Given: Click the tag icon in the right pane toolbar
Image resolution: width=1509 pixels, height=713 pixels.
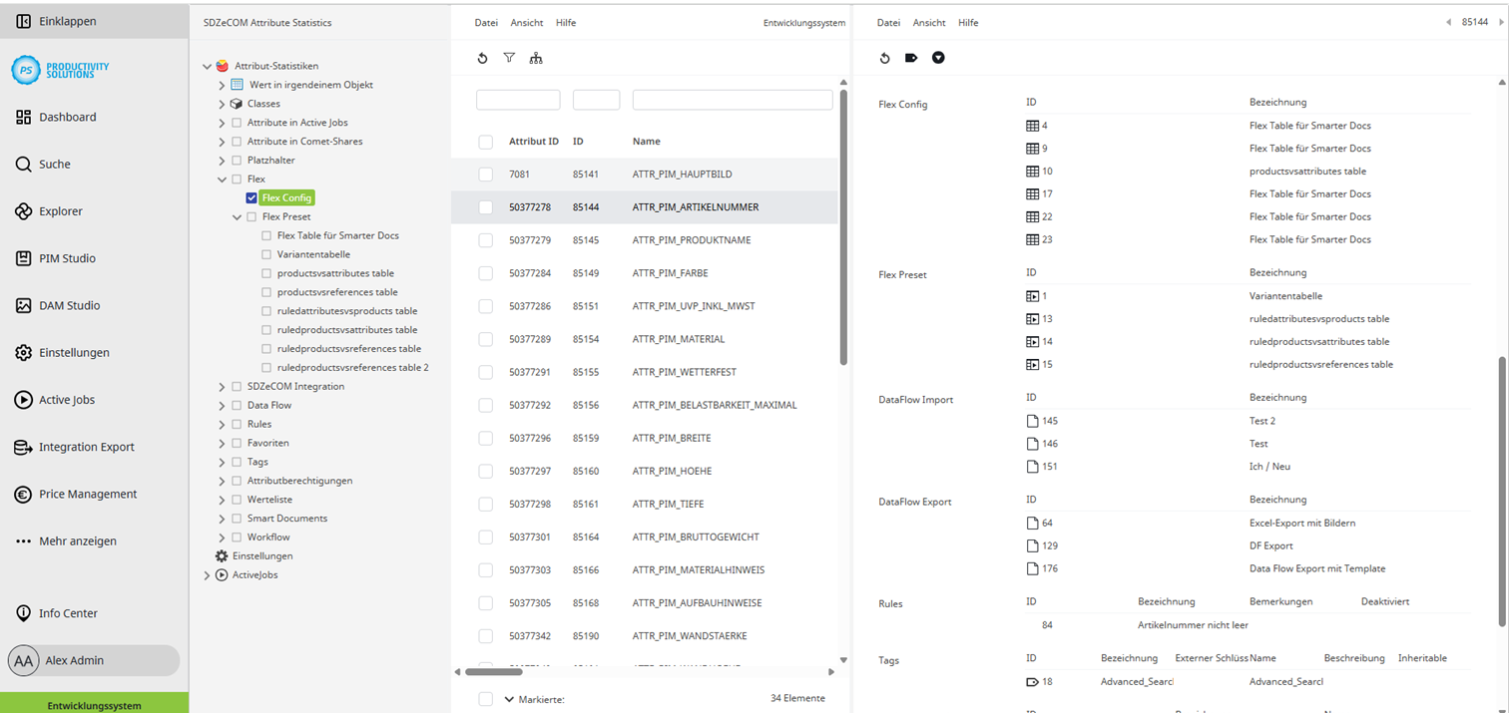Looking at the screenshot, I should (911, 58).
